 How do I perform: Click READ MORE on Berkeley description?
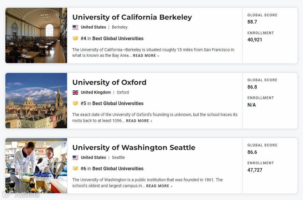pyautogui.click(x=146, y=56)
